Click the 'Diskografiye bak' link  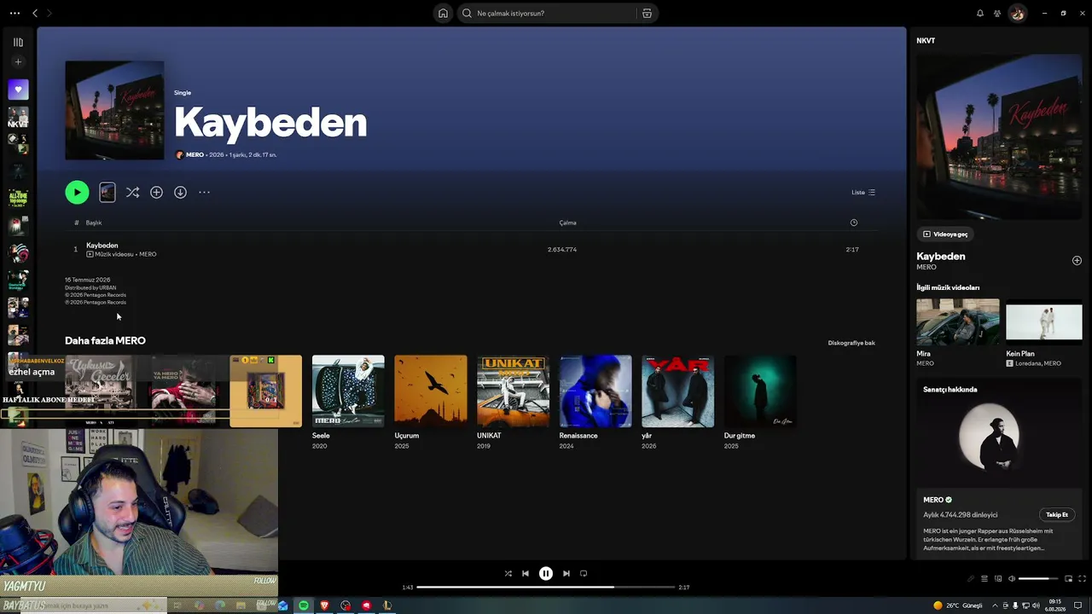click(851, 343)
